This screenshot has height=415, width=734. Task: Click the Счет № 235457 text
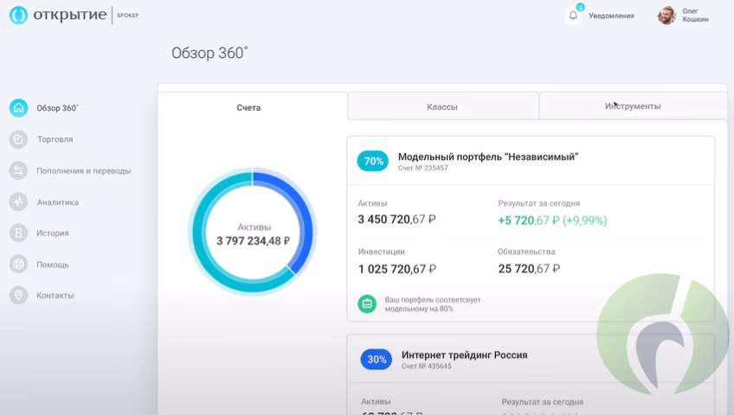pyautogui.click(x=422, y=168)
